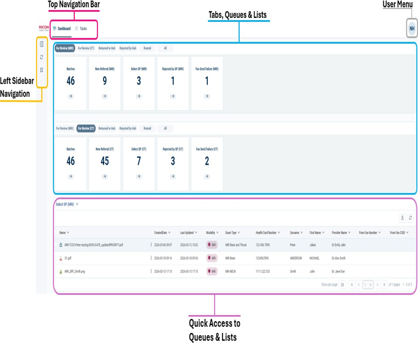Open the Exam Type column dropdown

[x=239, y=233]
